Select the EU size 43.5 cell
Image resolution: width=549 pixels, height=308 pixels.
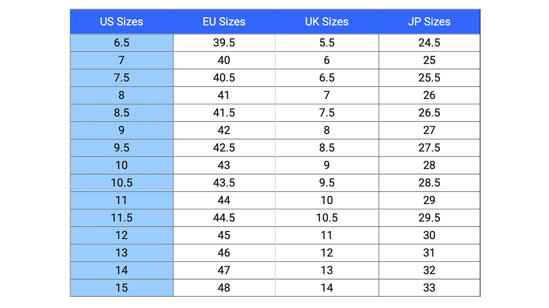pyautogui.click(x=224, y=183)
